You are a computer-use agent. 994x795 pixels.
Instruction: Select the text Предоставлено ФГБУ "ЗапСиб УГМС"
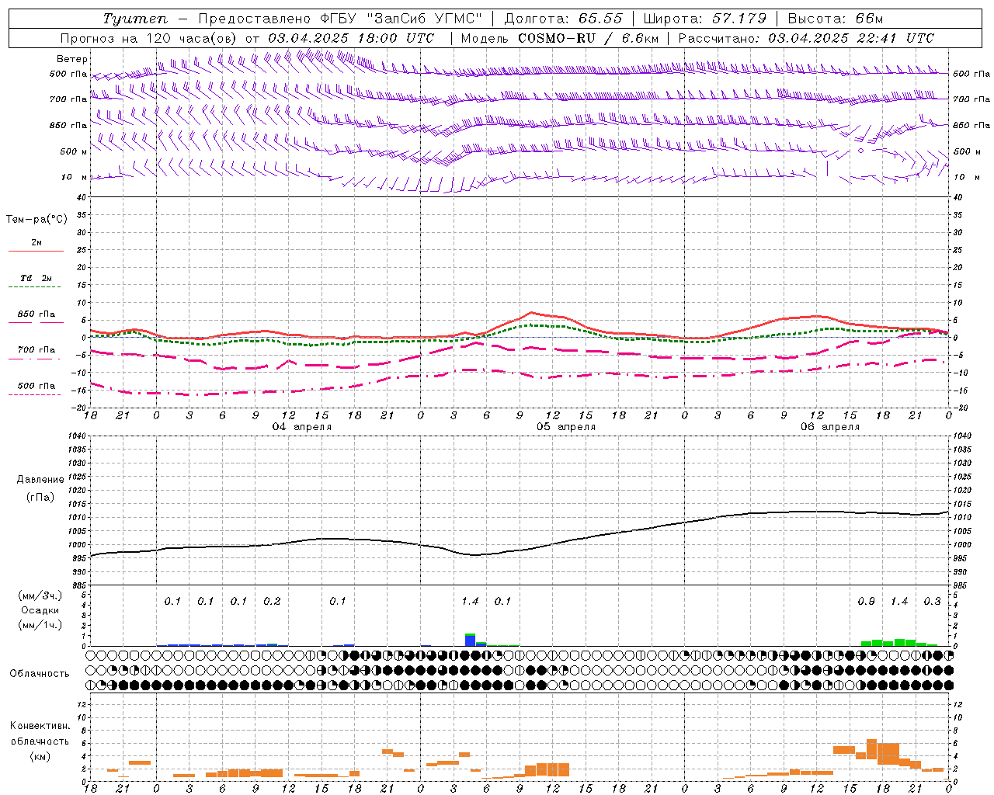point(340,19)
